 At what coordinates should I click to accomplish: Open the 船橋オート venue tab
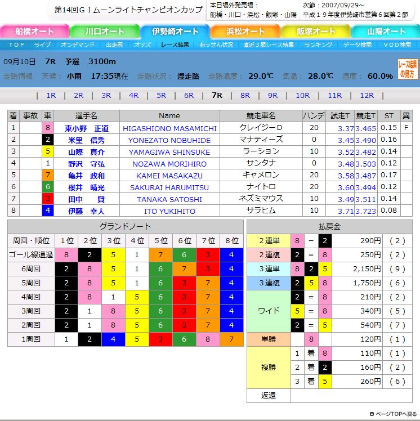coord(35,32)
